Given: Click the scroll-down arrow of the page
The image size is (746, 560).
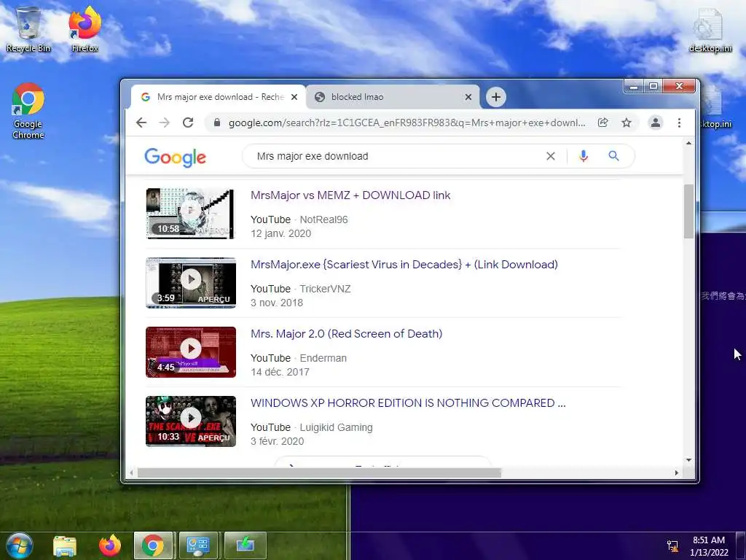Looking at the screenshot, I should click(688, 461).
